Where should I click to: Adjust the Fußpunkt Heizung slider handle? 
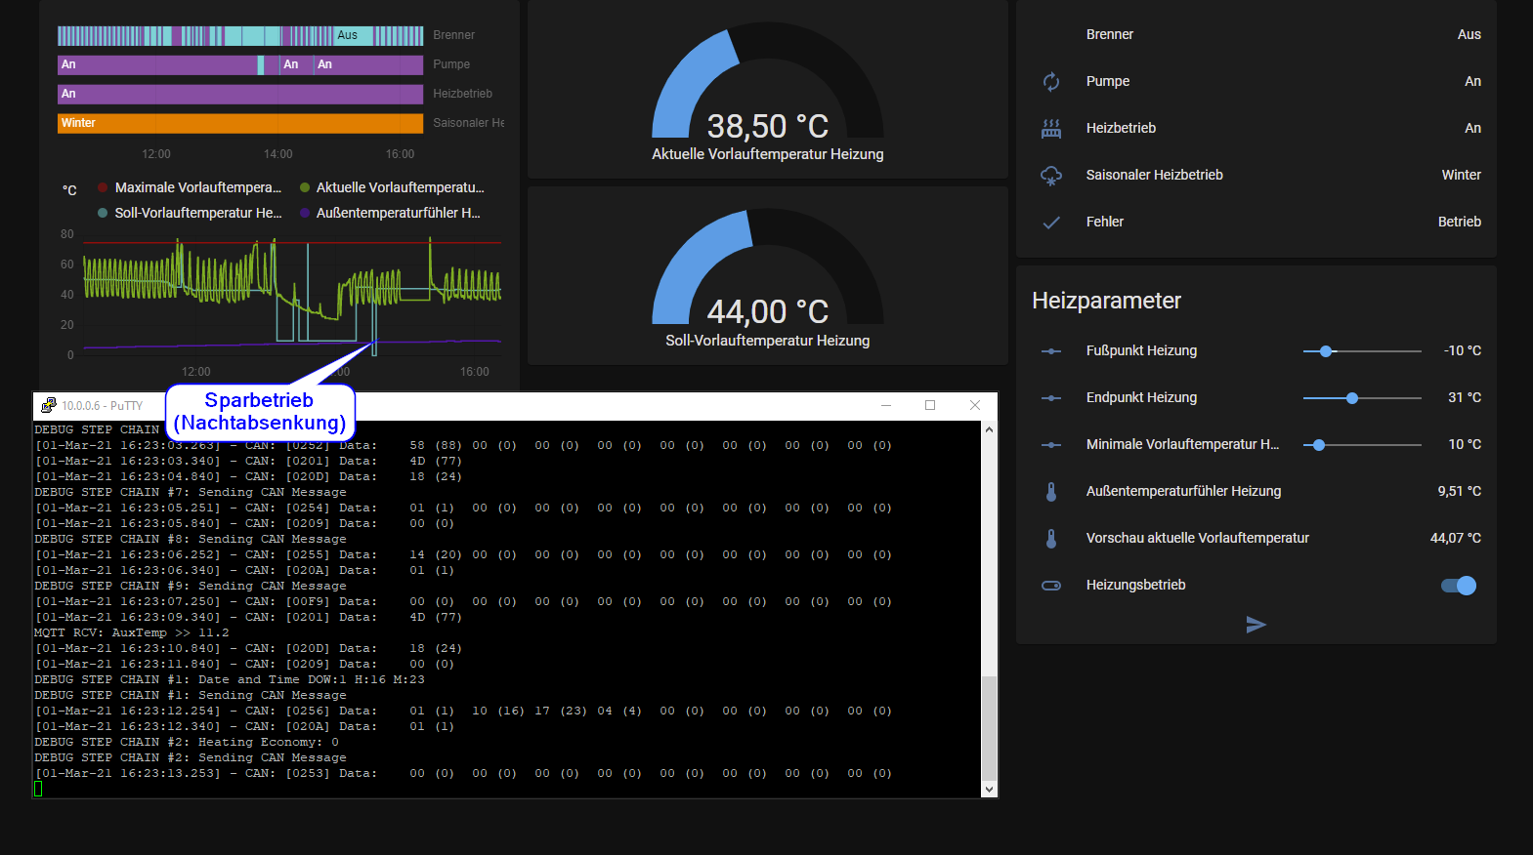coord(1326,350)
